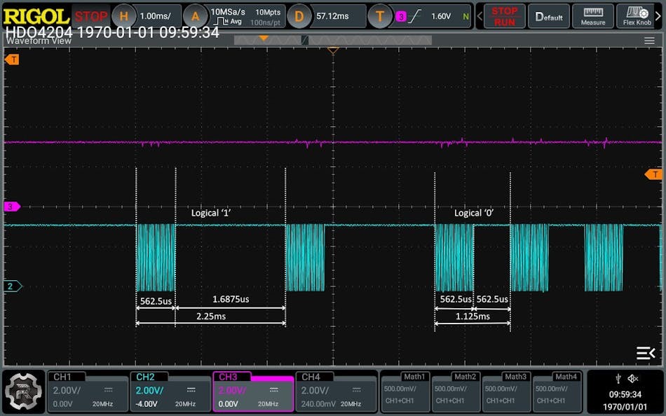Toggle channel CH4 on
Image resolution: width=666 pixels, height=416 pixels.
[336, 391]
